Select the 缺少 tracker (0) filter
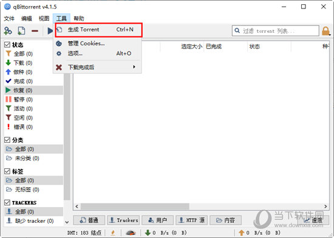The height and width of the screenshot is (238, 334). 33,221
